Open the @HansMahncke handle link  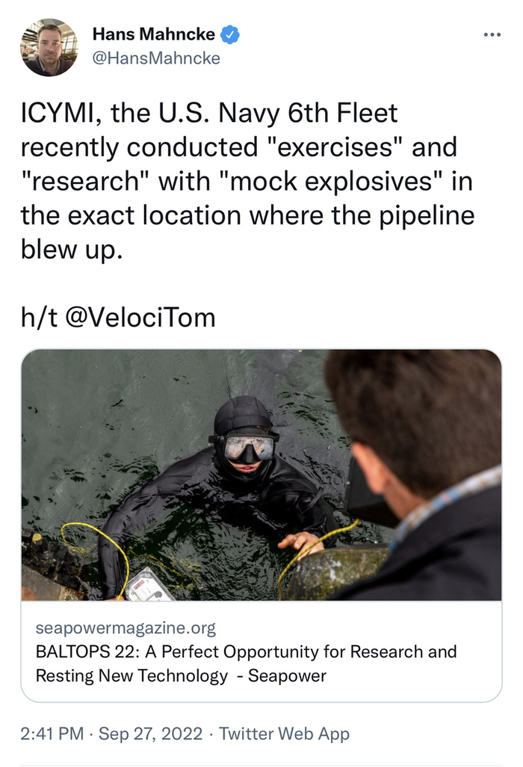156,58
